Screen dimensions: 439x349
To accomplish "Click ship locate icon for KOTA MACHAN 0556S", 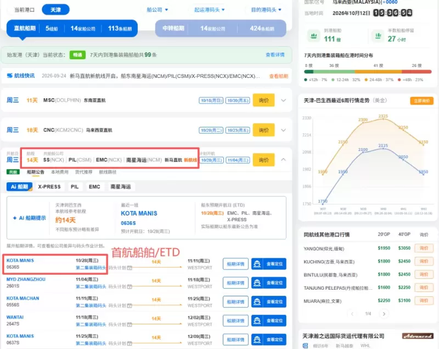I will [x=257, y=302].
